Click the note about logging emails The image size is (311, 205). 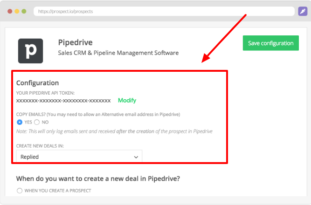coord(114,131)
